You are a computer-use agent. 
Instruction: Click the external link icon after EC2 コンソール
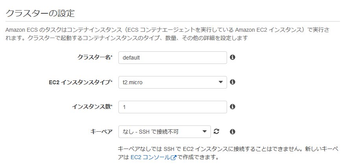(x=174, y=158)
